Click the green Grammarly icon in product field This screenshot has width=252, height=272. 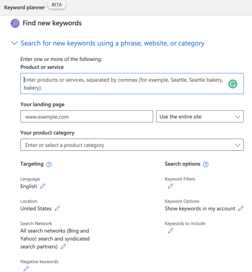point(233,84)
